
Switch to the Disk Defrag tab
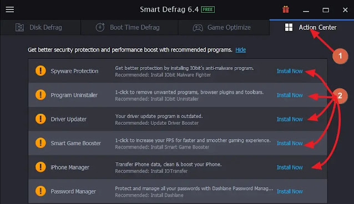tap(41, 27)
